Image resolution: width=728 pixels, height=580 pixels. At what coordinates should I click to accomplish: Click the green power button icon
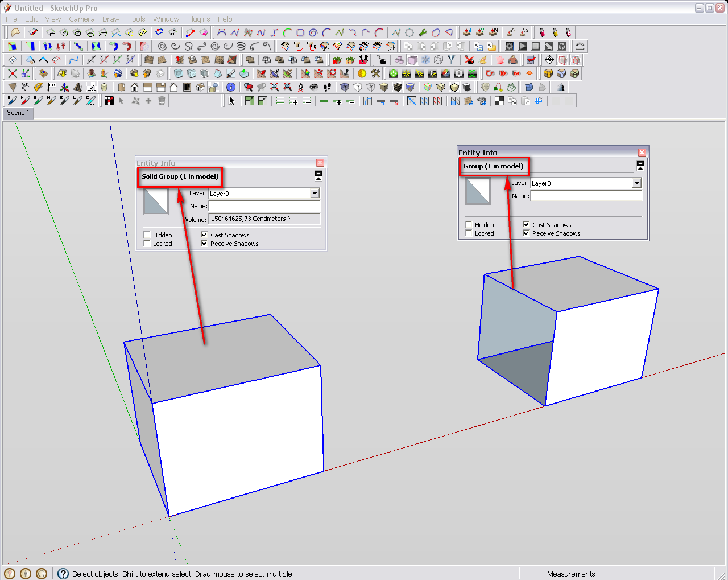tap(394, 73)
